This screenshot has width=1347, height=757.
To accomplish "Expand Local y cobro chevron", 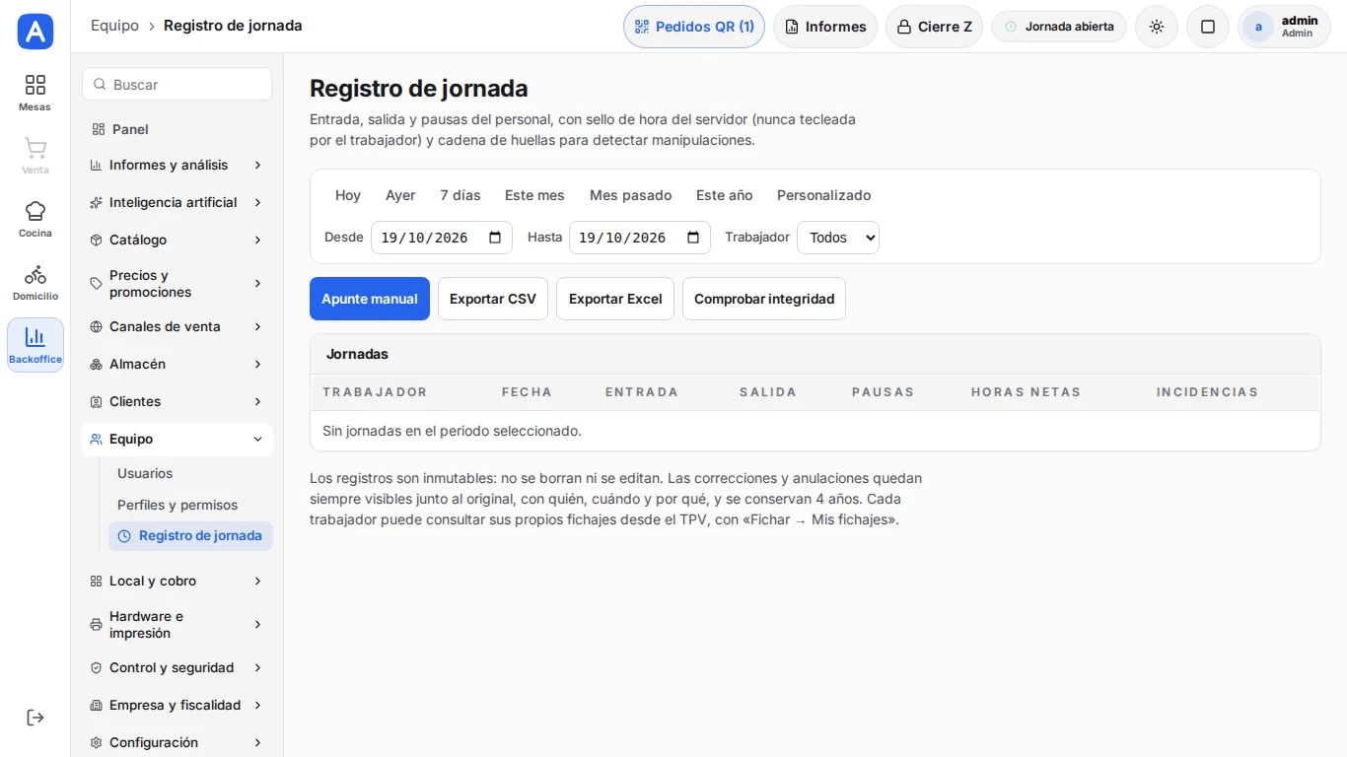I will tap(257, 581).
